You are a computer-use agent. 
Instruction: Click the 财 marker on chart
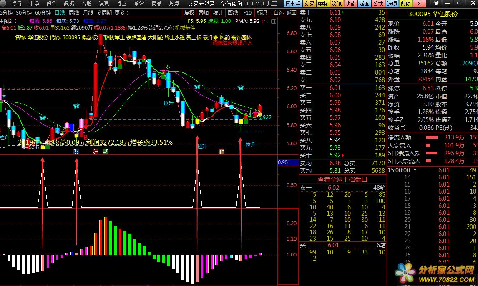(76, 151)
